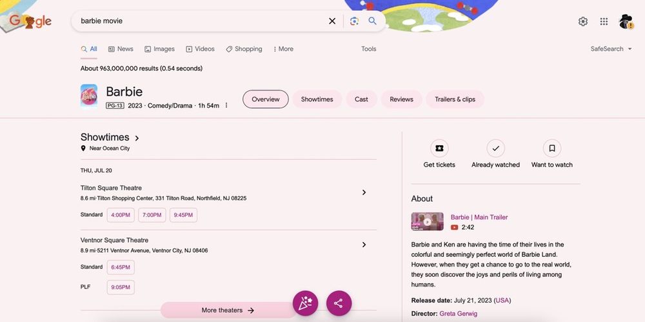
Task: Click the purple share floating button
Action: 339,303
